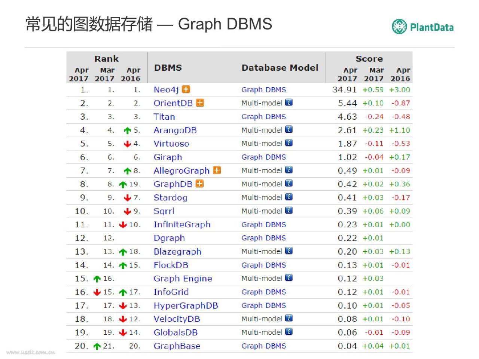Open the Sqrrl link

point(164,211)
